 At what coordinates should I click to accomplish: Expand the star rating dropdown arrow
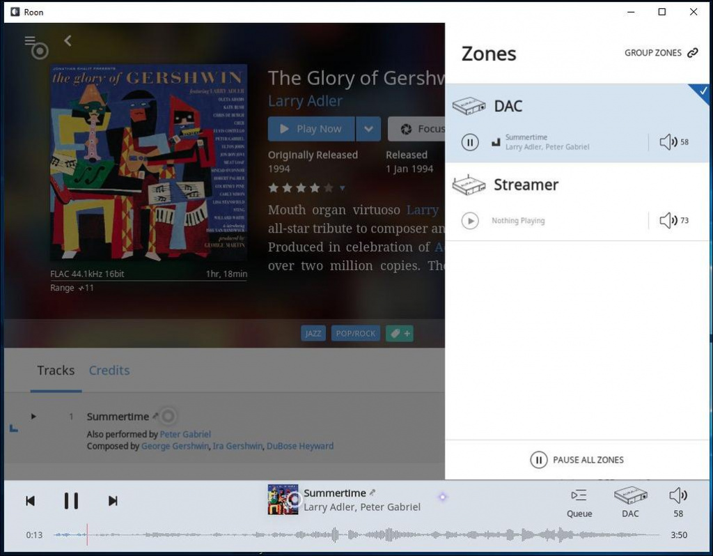[342, 188]
